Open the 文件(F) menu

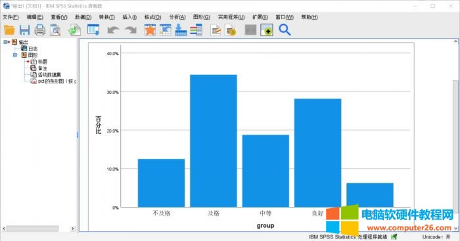click(x=11, y=17)
